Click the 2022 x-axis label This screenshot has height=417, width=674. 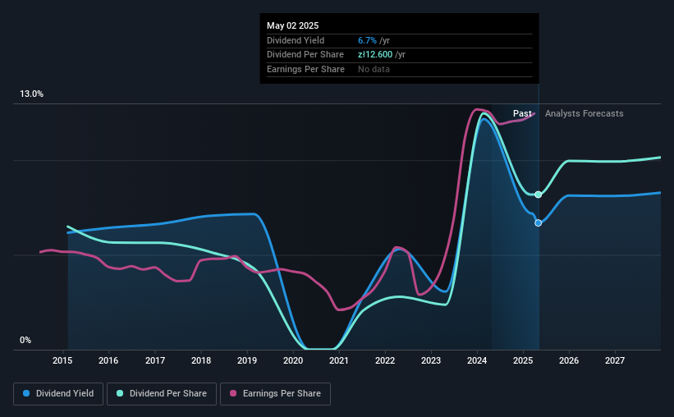[385, 360]
